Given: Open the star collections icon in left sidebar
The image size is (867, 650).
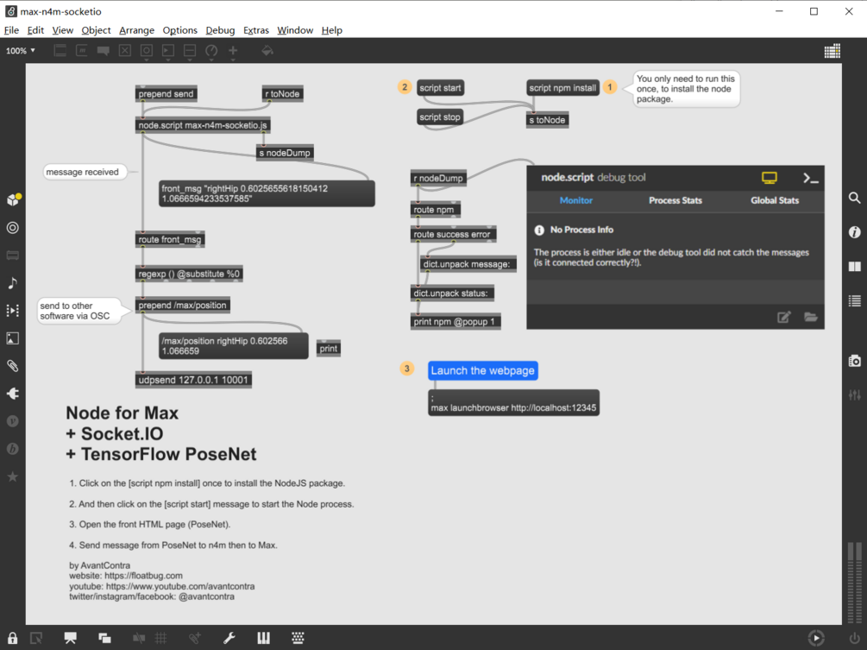Looking at the screenshot, I should pyautogui.click(x=13, y=476).
